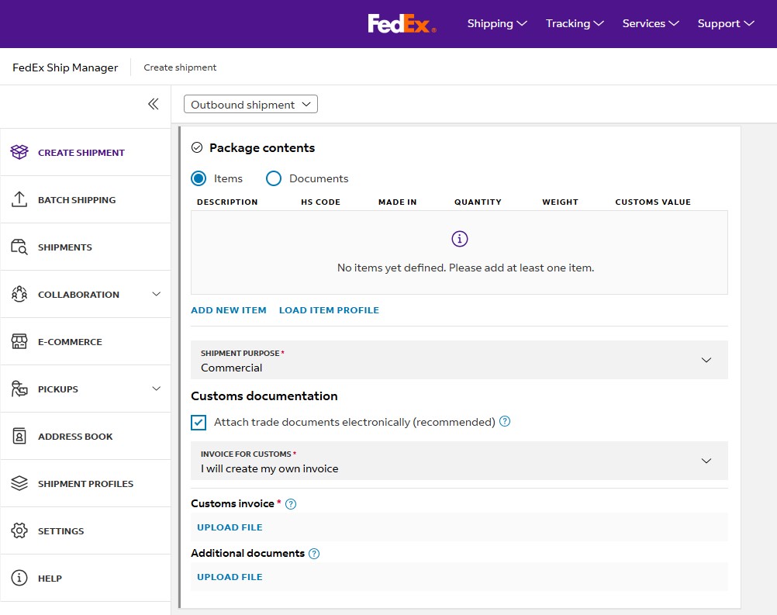Click the Description column header
Image resolution: width=777 pixels, height=615 pixels.
tap(227, 202)
